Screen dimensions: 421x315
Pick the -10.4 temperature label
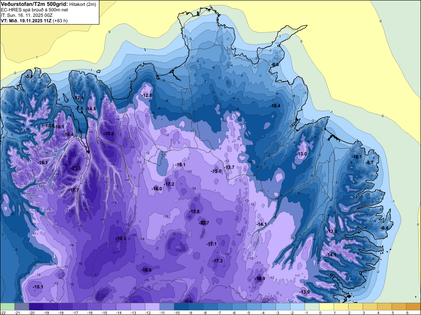275,106
